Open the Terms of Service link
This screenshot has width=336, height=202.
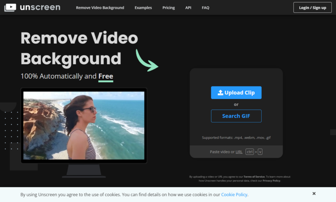point(254,177)
